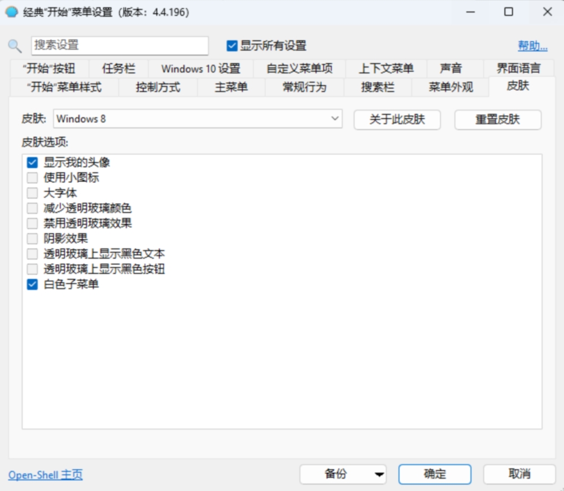Open the 帮助... help link
564x491 pixels.
click(533, 46)
